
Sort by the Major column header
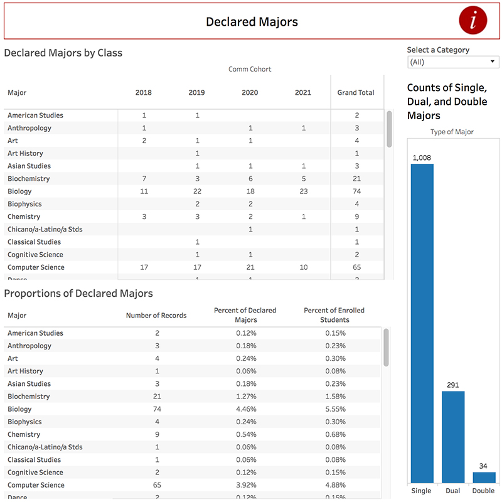tap(17, 92)
